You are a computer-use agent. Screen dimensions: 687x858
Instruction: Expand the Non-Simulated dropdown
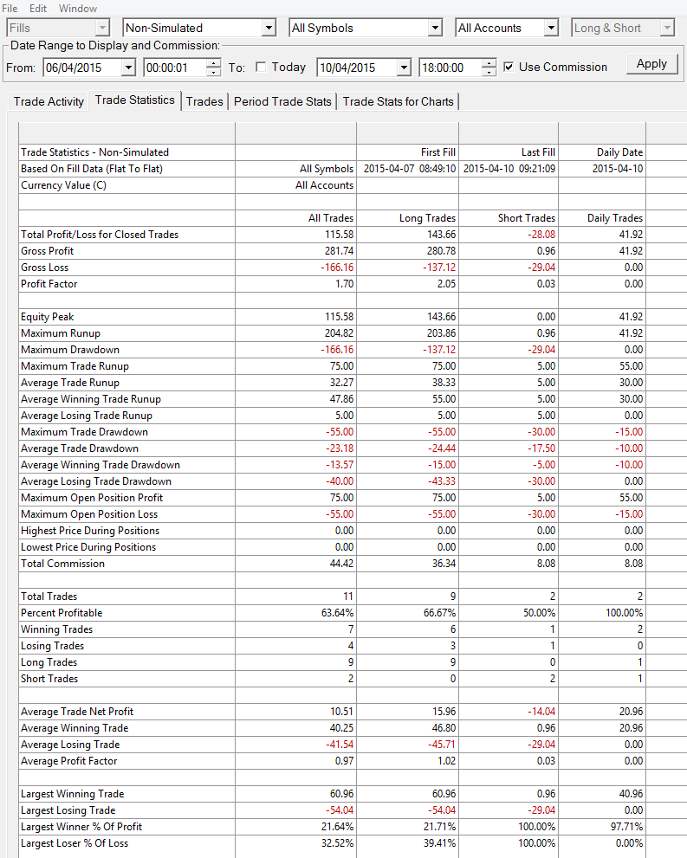tap(269, 28)
